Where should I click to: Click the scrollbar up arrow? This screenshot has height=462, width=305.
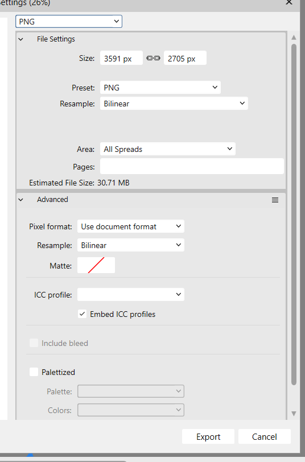(x=294, y=38)
